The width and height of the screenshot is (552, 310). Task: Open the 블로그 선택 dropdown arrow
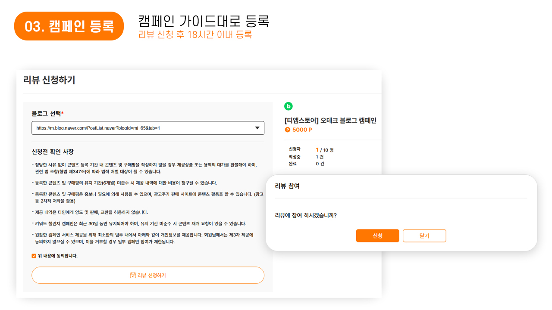257,128
